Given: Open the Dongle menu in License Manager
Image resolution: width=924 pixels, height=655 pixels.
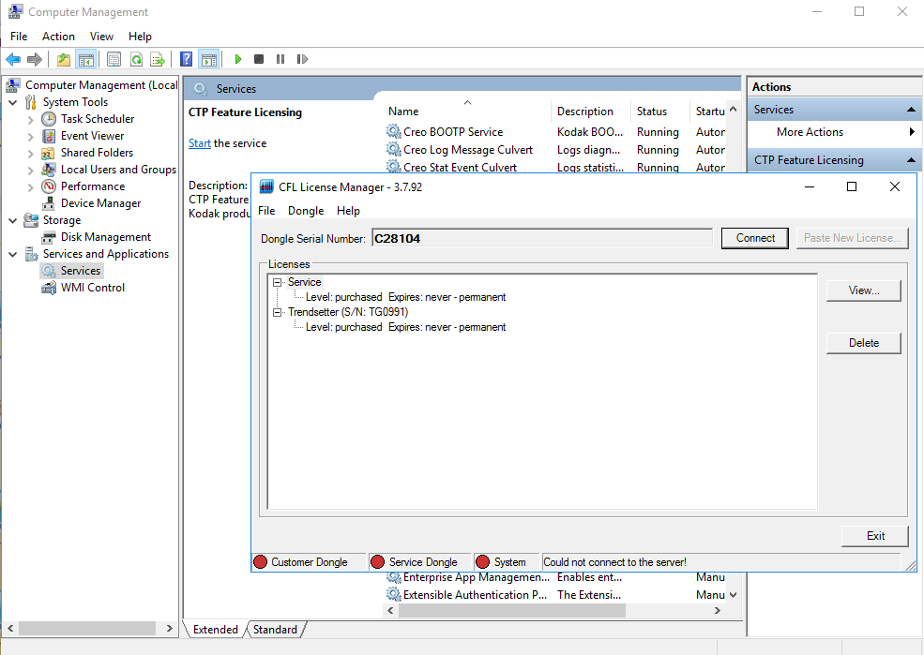Looking at the screenshot, I should 306,211.
